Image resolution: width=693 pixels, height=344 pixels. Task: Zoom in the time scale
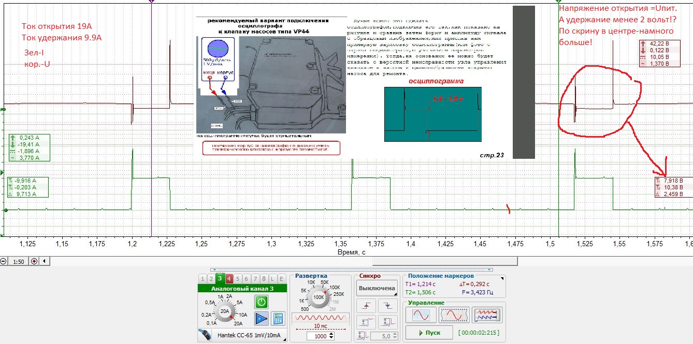[34, 261]
